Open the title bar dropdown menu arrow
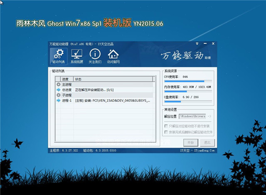The width and height of the screenshot is (266, 195). 197,44
